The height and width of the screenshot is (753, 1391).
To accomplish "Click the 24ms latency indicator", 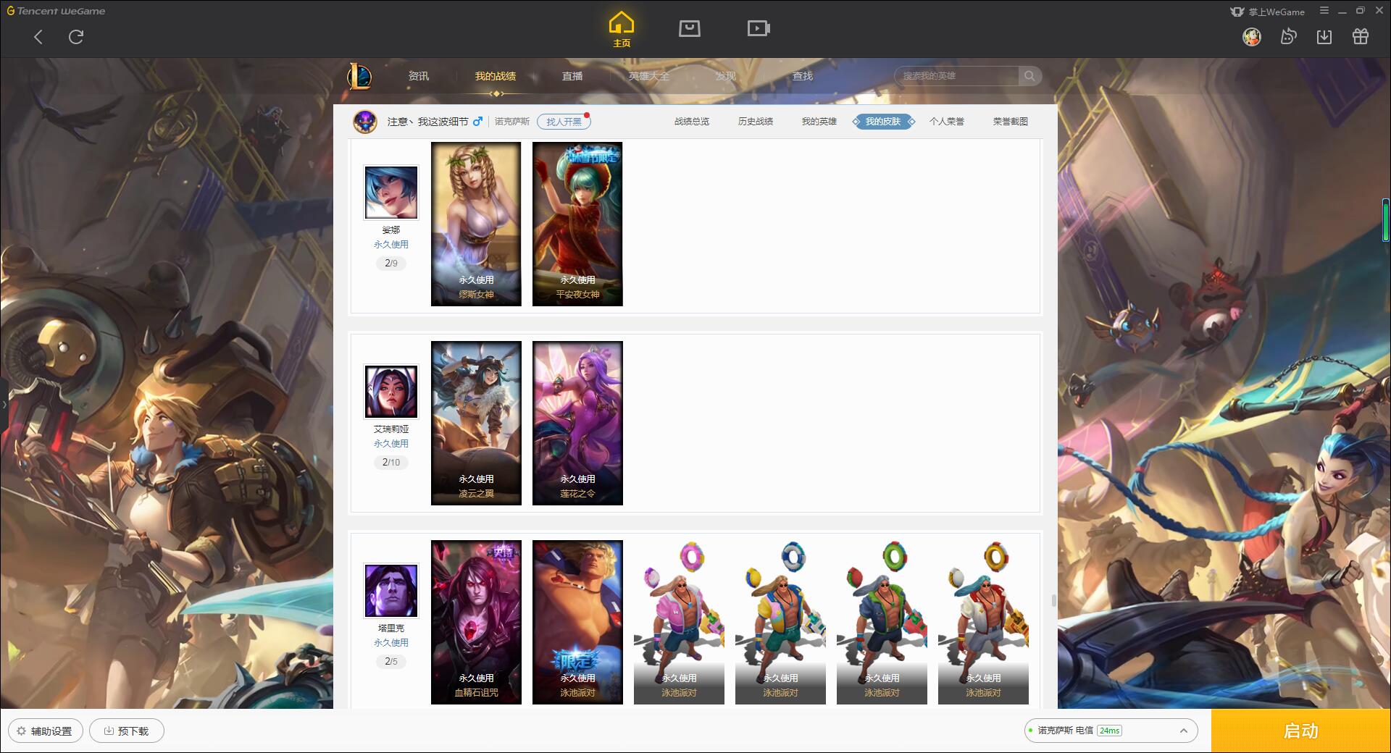I will tap(1109, 731).
